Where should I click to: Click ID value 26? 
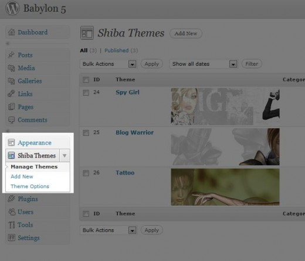coord(96,173)
